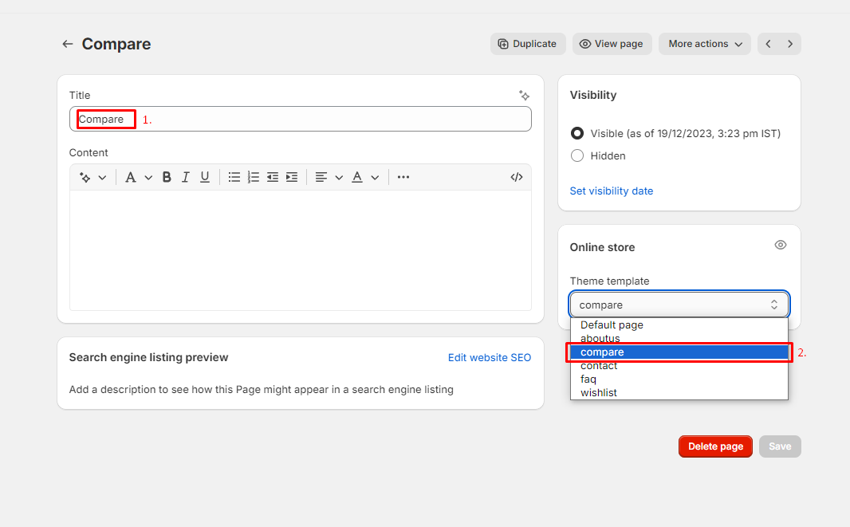Expand the paragraph format dropdown chevron
850x527 pixels.
(x=148, y=177)
